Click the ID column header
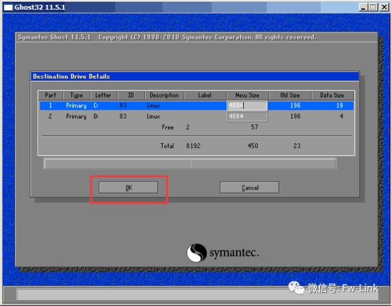 (131, 95)
